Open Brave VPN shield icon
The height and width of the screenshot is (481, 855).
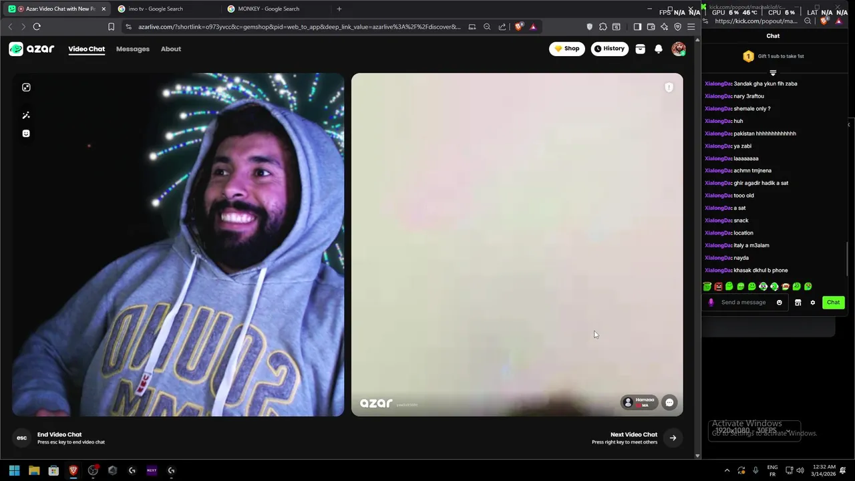pyautogui.click(x=677, y=27)
